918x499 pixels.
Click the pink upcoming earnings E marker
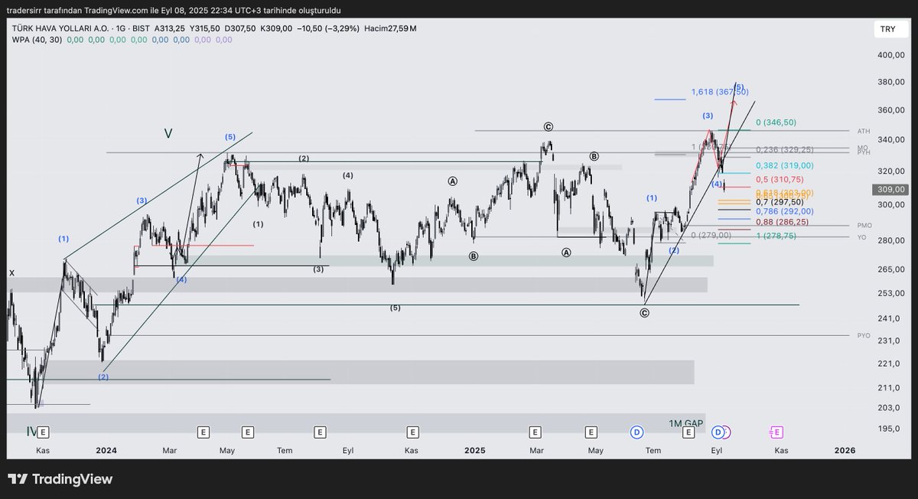pyautogui.click(x=776, y=432)
